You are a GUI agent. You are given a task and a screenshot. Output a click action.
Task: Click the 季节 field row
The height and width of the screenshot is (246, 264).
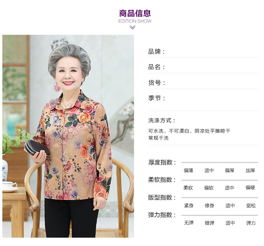click(x=204, y=98)
